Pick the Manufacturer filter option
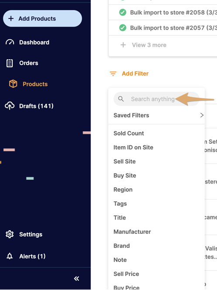The height and width of the screenshot is (290, 217). pyautogui.click(x=132, y=232)
